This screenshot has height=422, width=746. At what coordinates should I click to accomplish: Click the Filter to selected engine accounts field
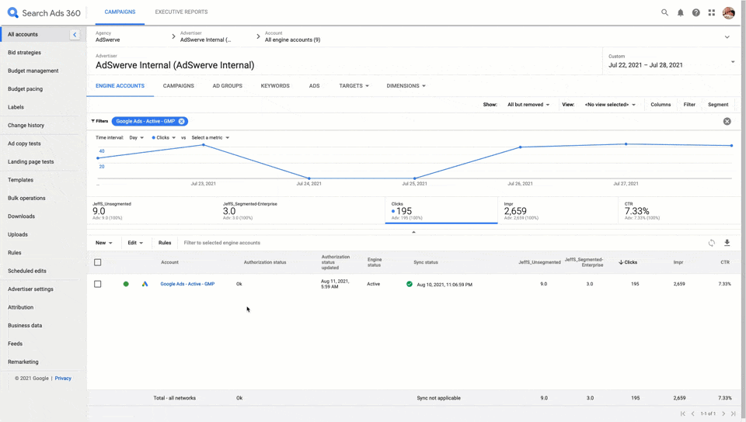click(221, 243)
